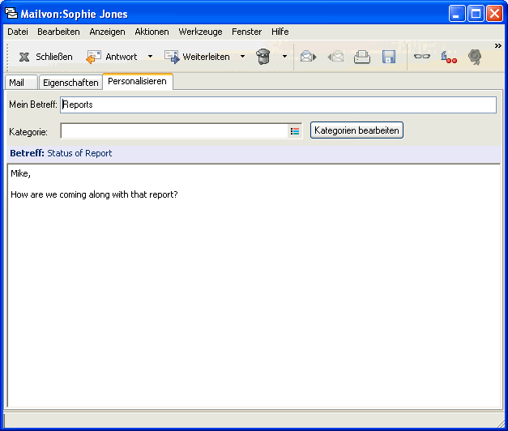This screenshot has height=431, width=508.
Task: Open the Datei menu
Action: click(18, 32)
